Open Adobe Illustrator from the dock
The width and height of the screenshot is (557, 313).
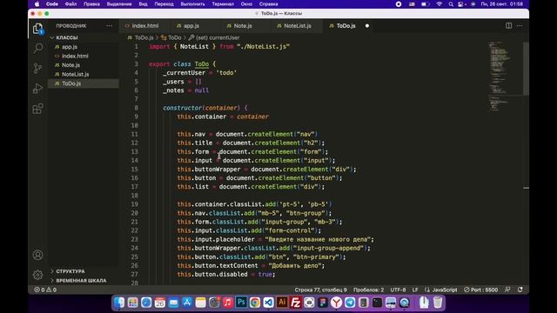tap(282, 303)
